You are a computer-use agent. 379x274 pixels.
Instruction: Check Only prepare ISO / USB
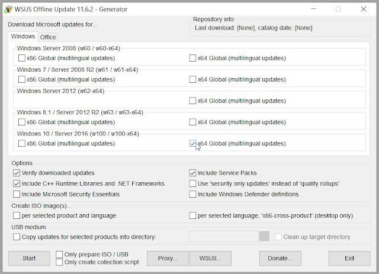59,254
